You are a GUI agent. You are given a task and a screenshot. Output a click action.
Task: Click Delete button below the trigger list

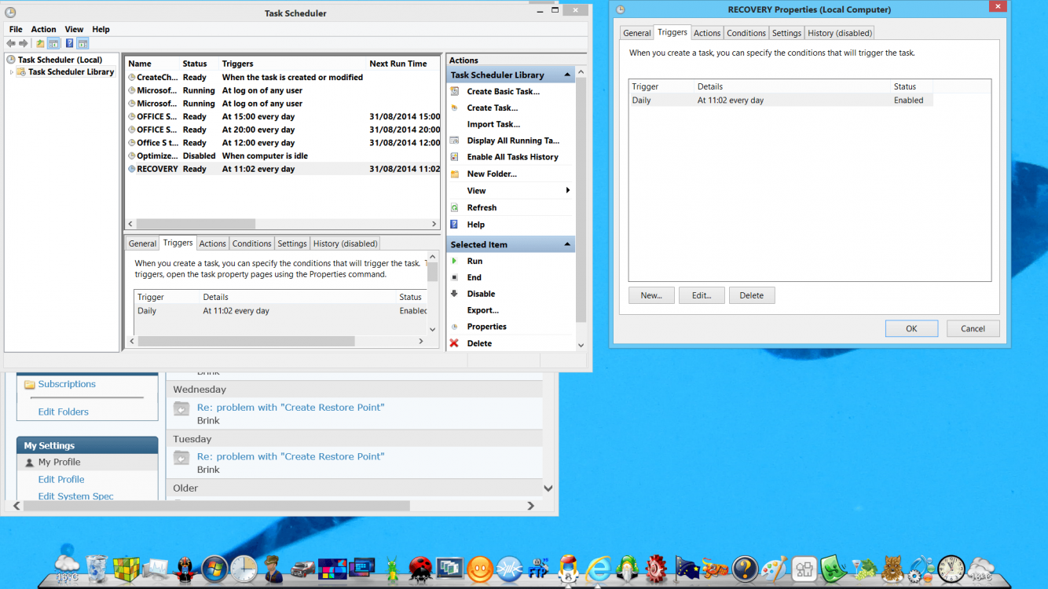752,295
